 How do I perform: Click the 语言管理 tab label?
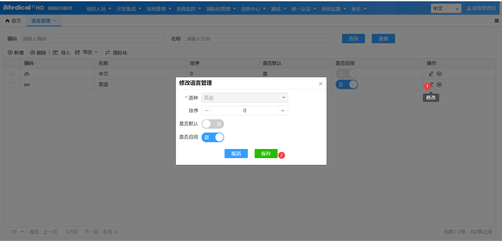(41, 21)
